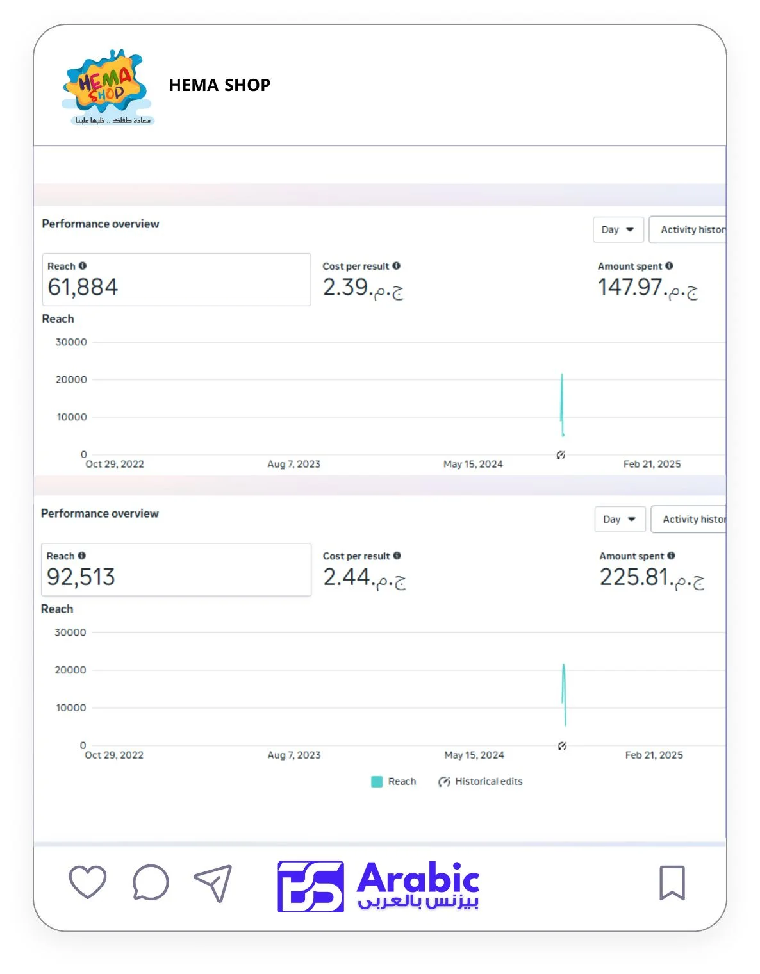
Task: Click the HEMA SHOP profile logo
Action: click(108, 87)
